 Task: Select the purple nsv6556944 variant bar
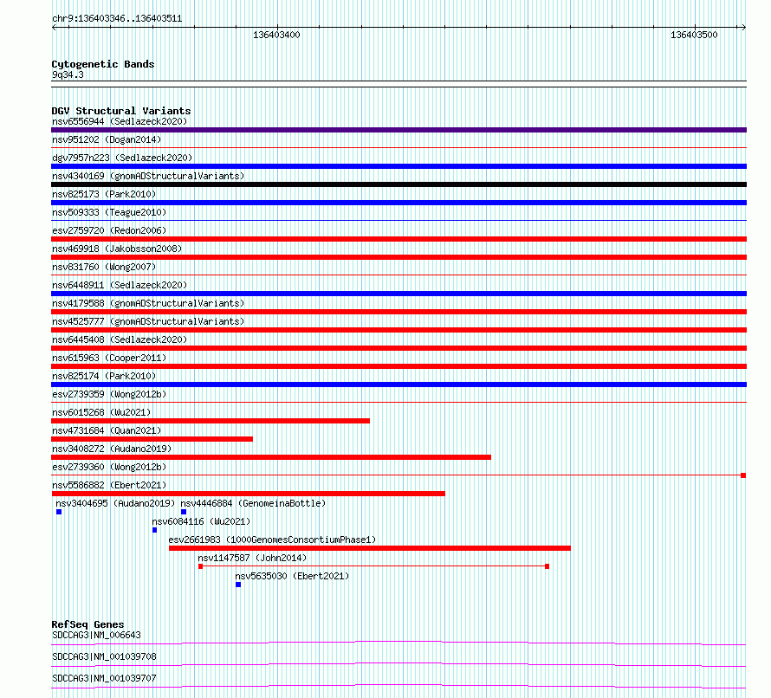point(398,130)
